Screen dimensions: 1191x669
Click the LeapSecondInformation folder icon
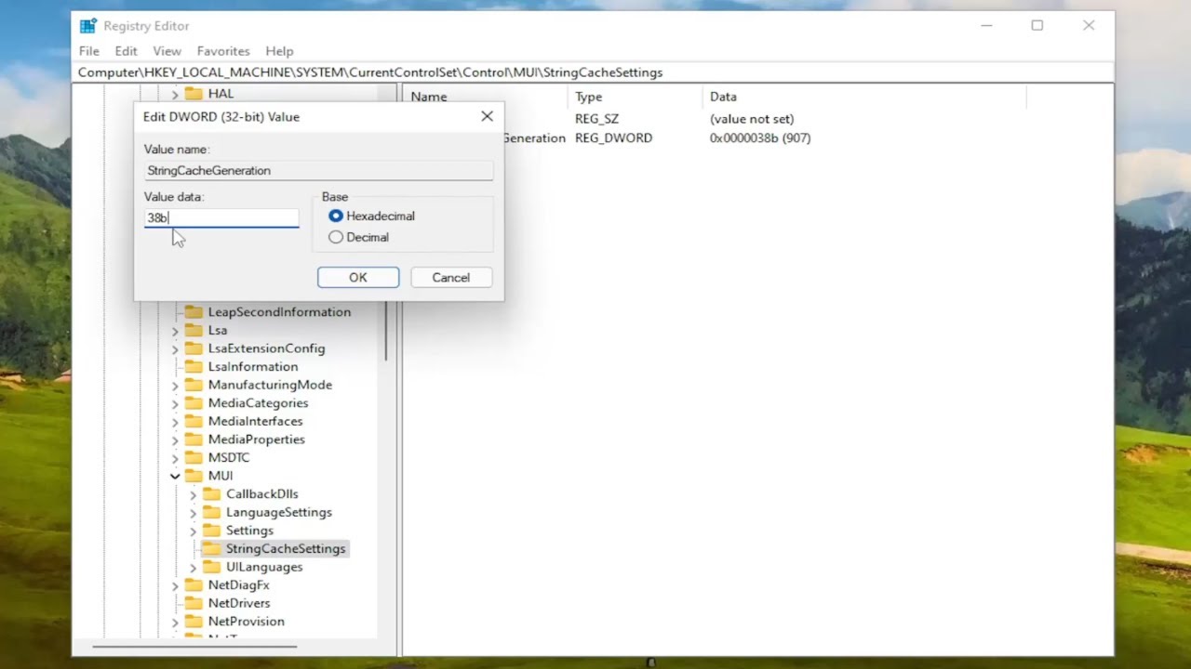click(194, 311)
